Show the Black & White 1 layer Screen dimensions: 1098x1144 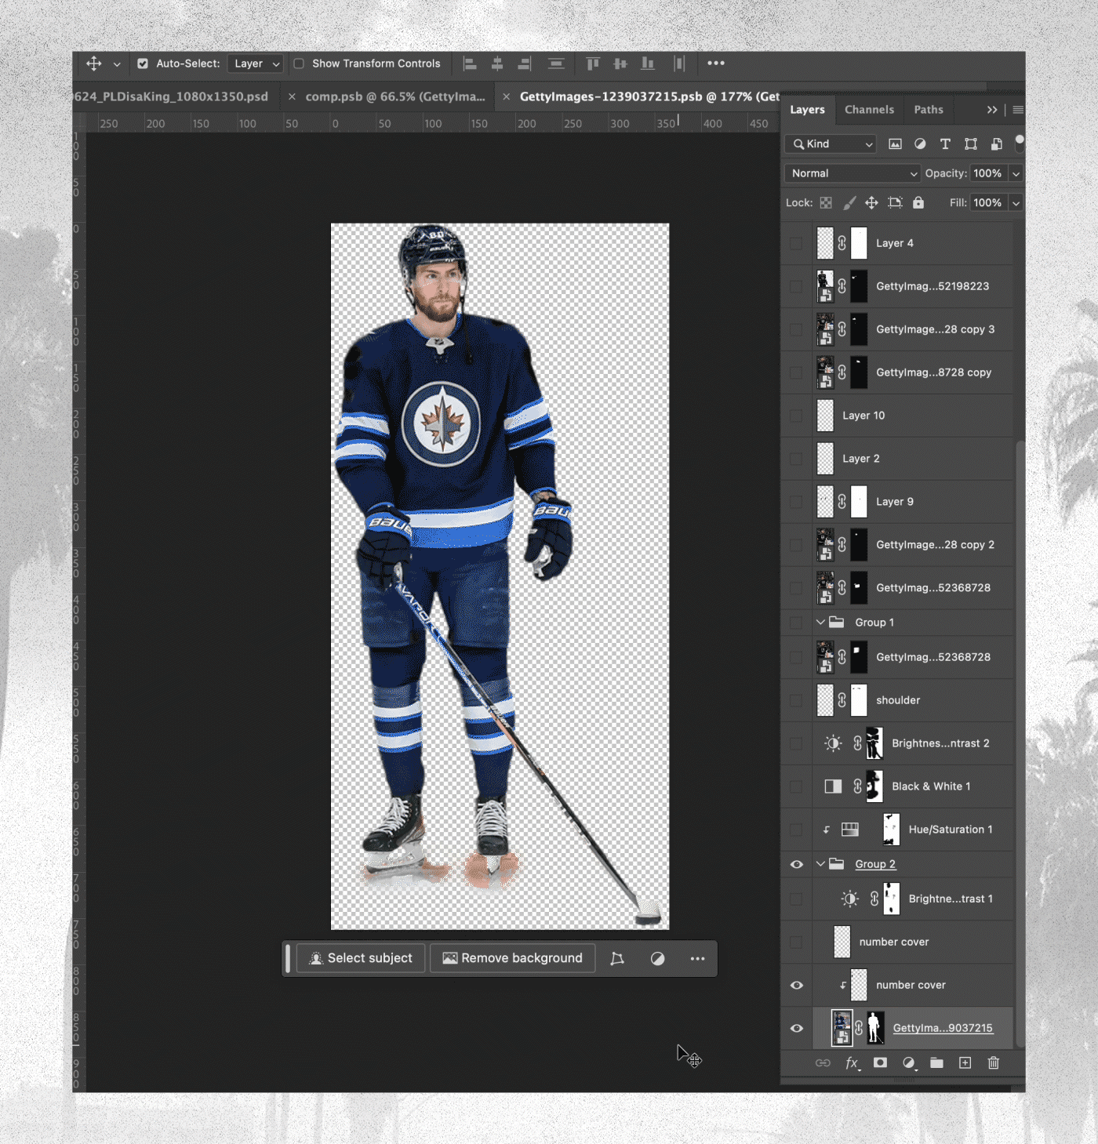797,786
